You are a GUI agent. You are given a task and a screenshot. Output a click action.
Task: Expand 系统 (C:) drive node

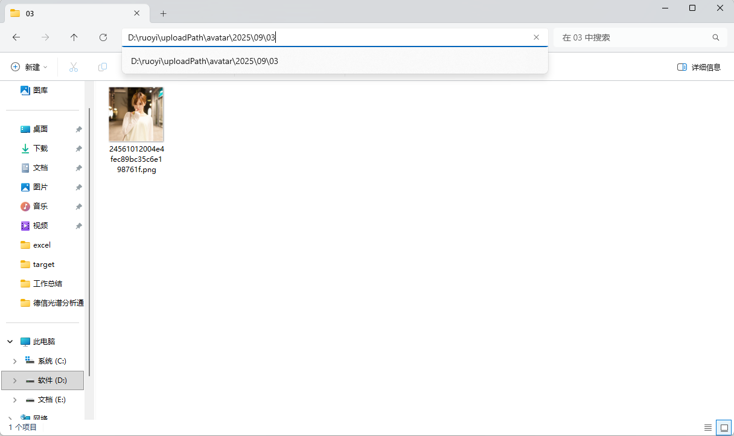coord(15,361)
